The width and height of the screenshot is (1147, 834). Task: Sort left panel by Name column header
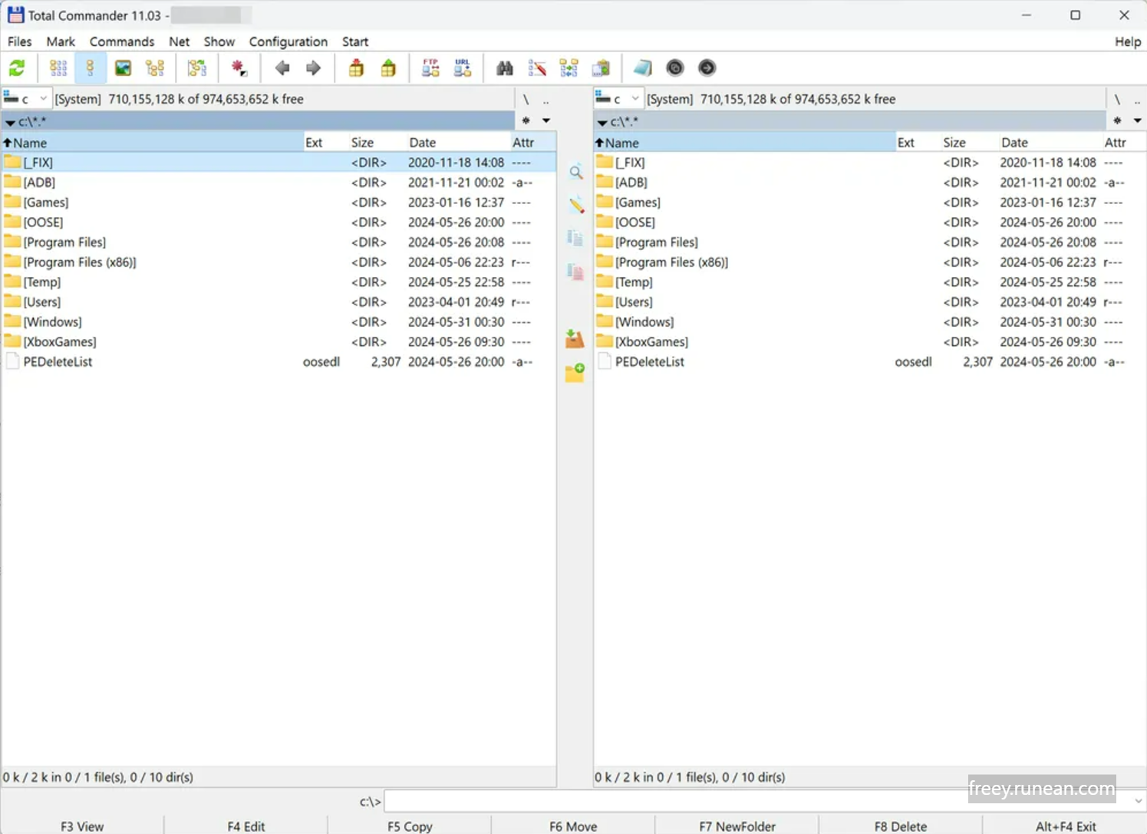pos(152,143)
